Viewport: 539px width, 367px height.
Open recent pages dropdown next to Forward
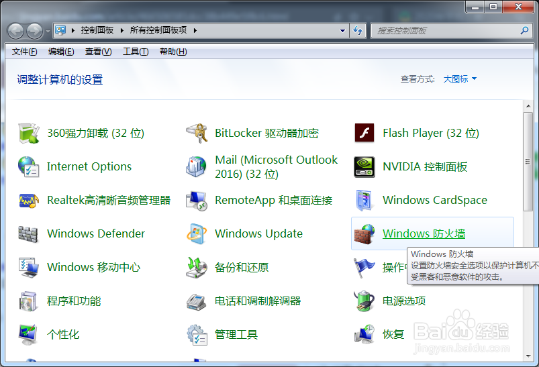pos(48,32)
